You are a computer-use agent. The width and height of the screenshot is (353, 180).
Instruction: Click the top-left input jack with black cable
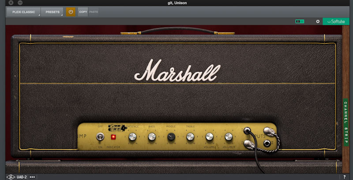(247, 130)
